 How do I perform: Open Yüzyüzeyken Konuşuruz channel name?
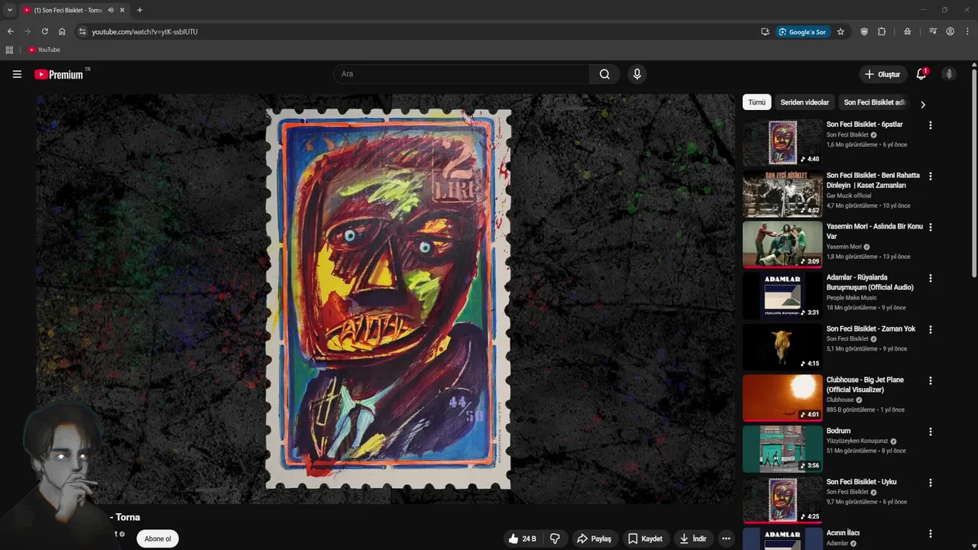click(x=857, y=441)
